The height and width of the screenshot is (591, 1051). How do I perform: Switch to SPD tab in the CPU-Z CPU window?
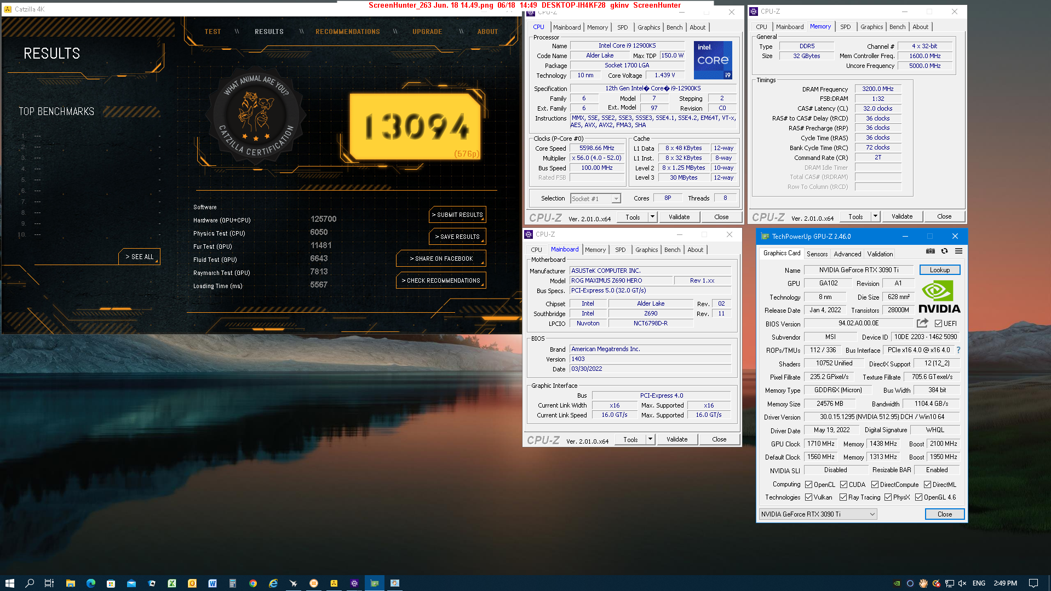[x=623, y=27]
